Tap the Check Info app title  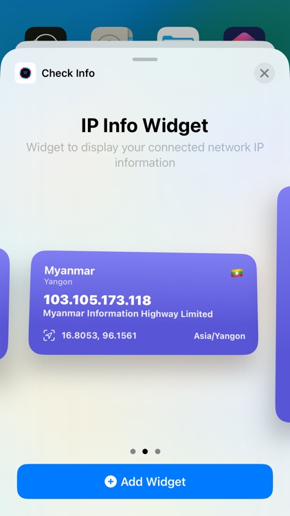tap(68, 73)
